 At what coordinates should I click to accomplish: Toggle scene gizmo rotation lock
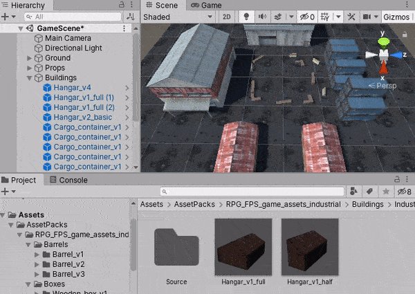click(405, 34)
